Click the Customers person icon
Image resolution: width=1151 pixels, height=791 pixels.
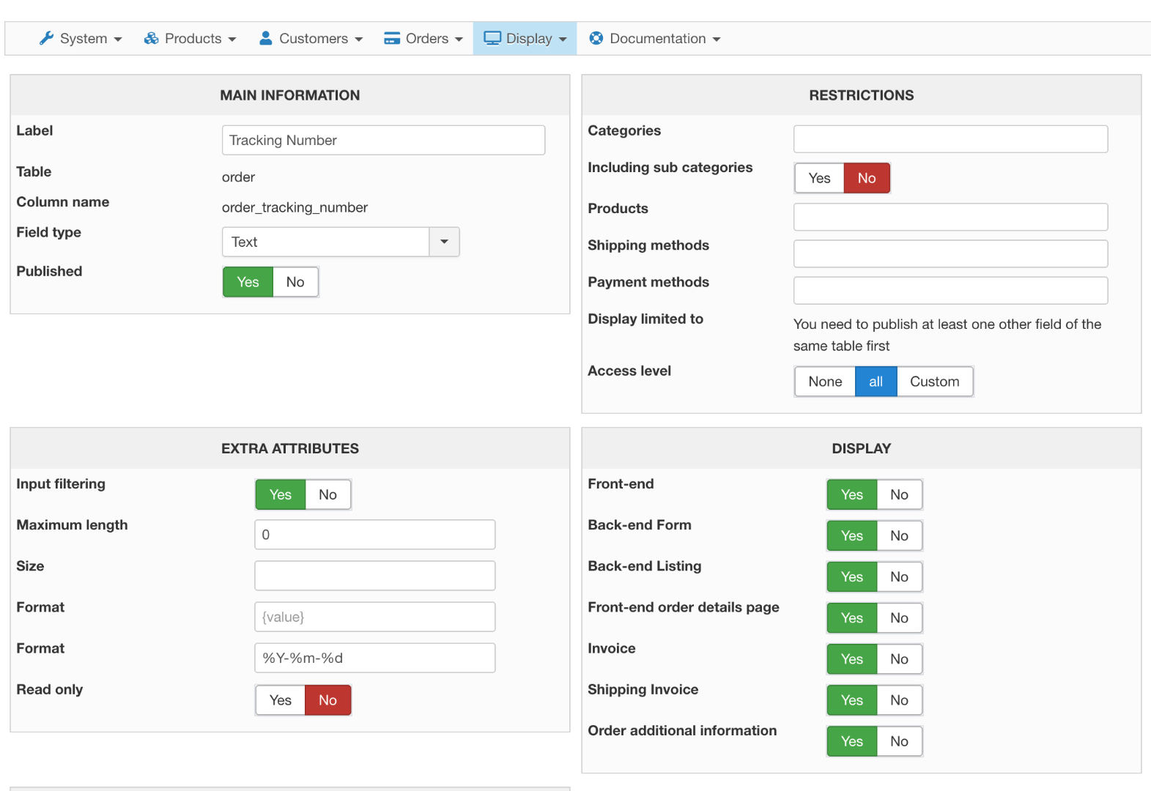pos(266,38)
